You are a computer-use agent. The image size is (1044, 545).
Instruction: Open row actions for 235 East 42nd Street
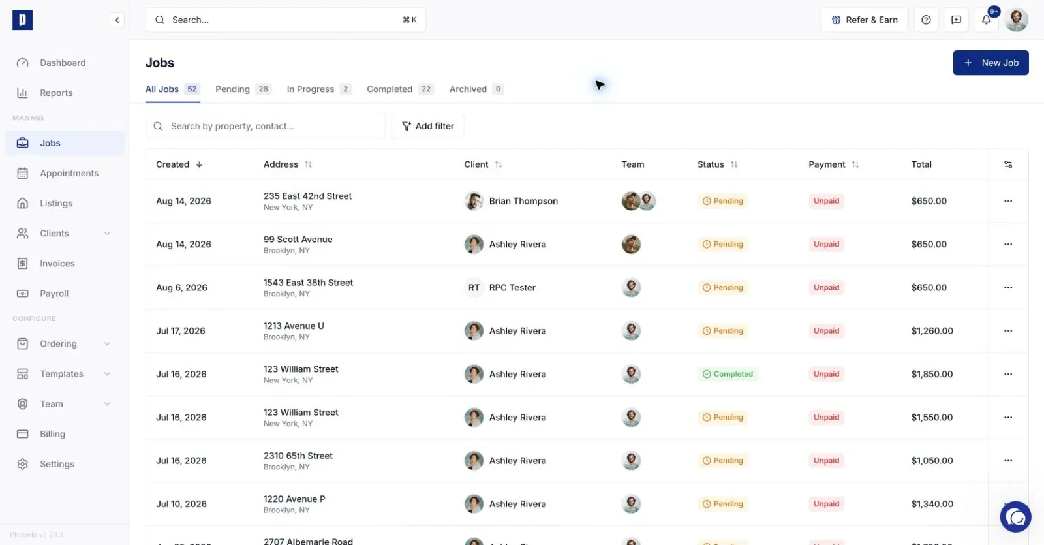click(x=1008, y=201)
